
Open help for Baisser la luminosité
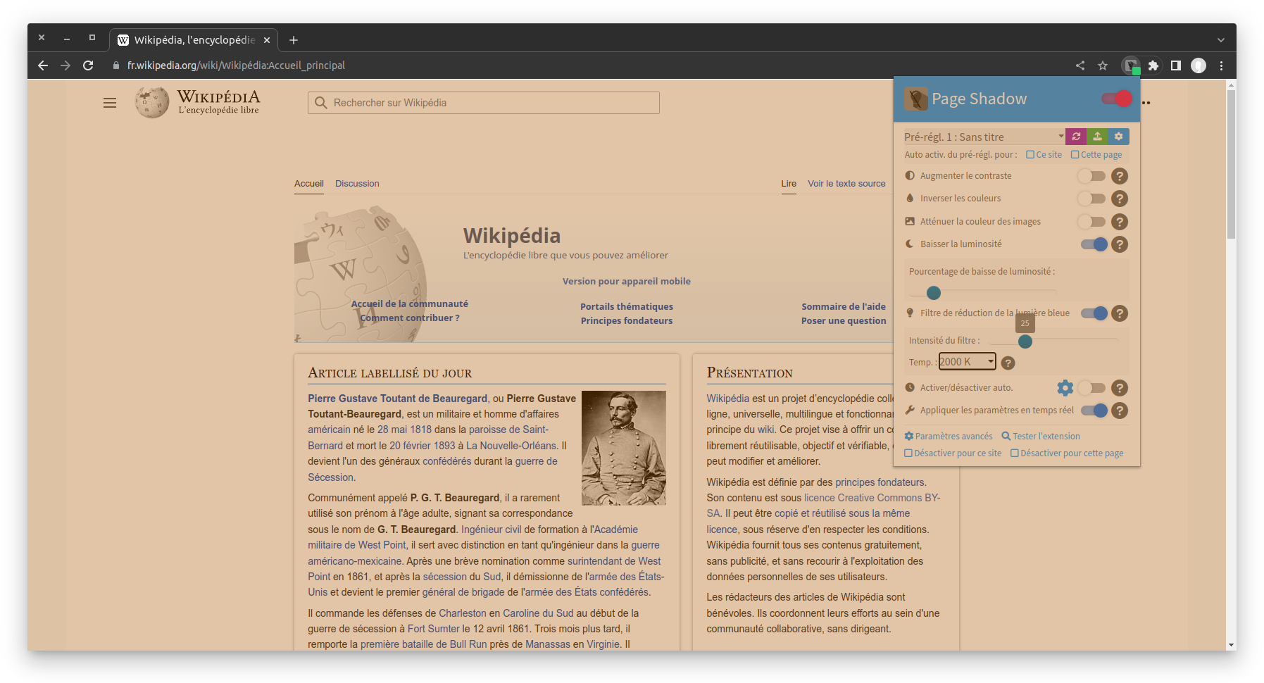pos(1120,244)
